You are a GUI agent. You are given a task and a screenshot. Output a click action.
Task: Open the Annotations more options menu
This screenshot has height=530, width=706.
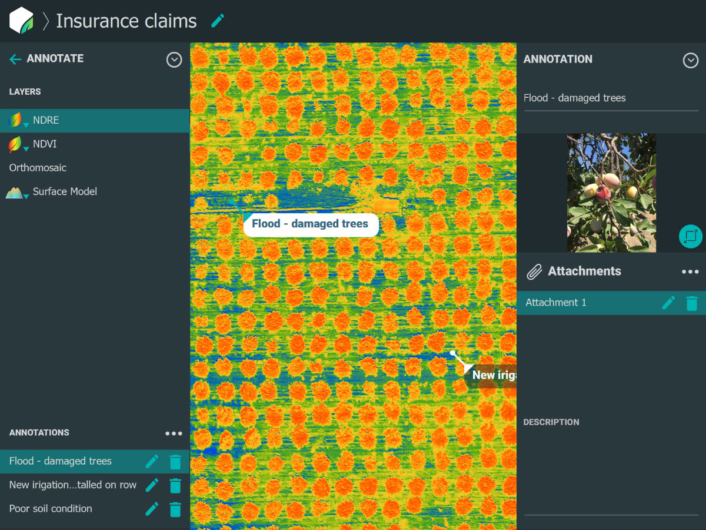pos(174,433)
